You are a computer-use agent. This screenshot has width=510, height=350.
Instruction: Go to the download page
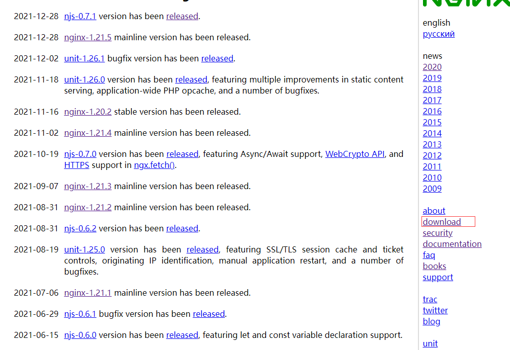point(442,222)
